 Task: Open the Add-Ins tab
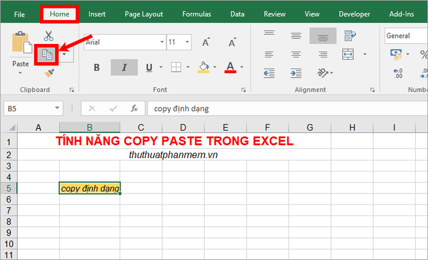[x=402, y=14]
